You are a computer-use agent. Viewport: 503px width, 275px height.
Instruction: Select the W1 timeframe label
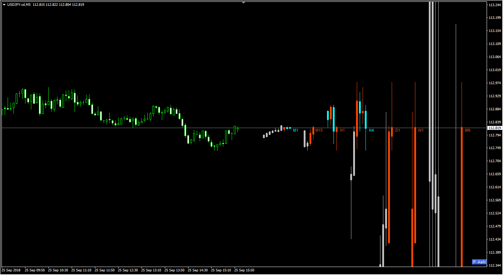coord(421,130)
